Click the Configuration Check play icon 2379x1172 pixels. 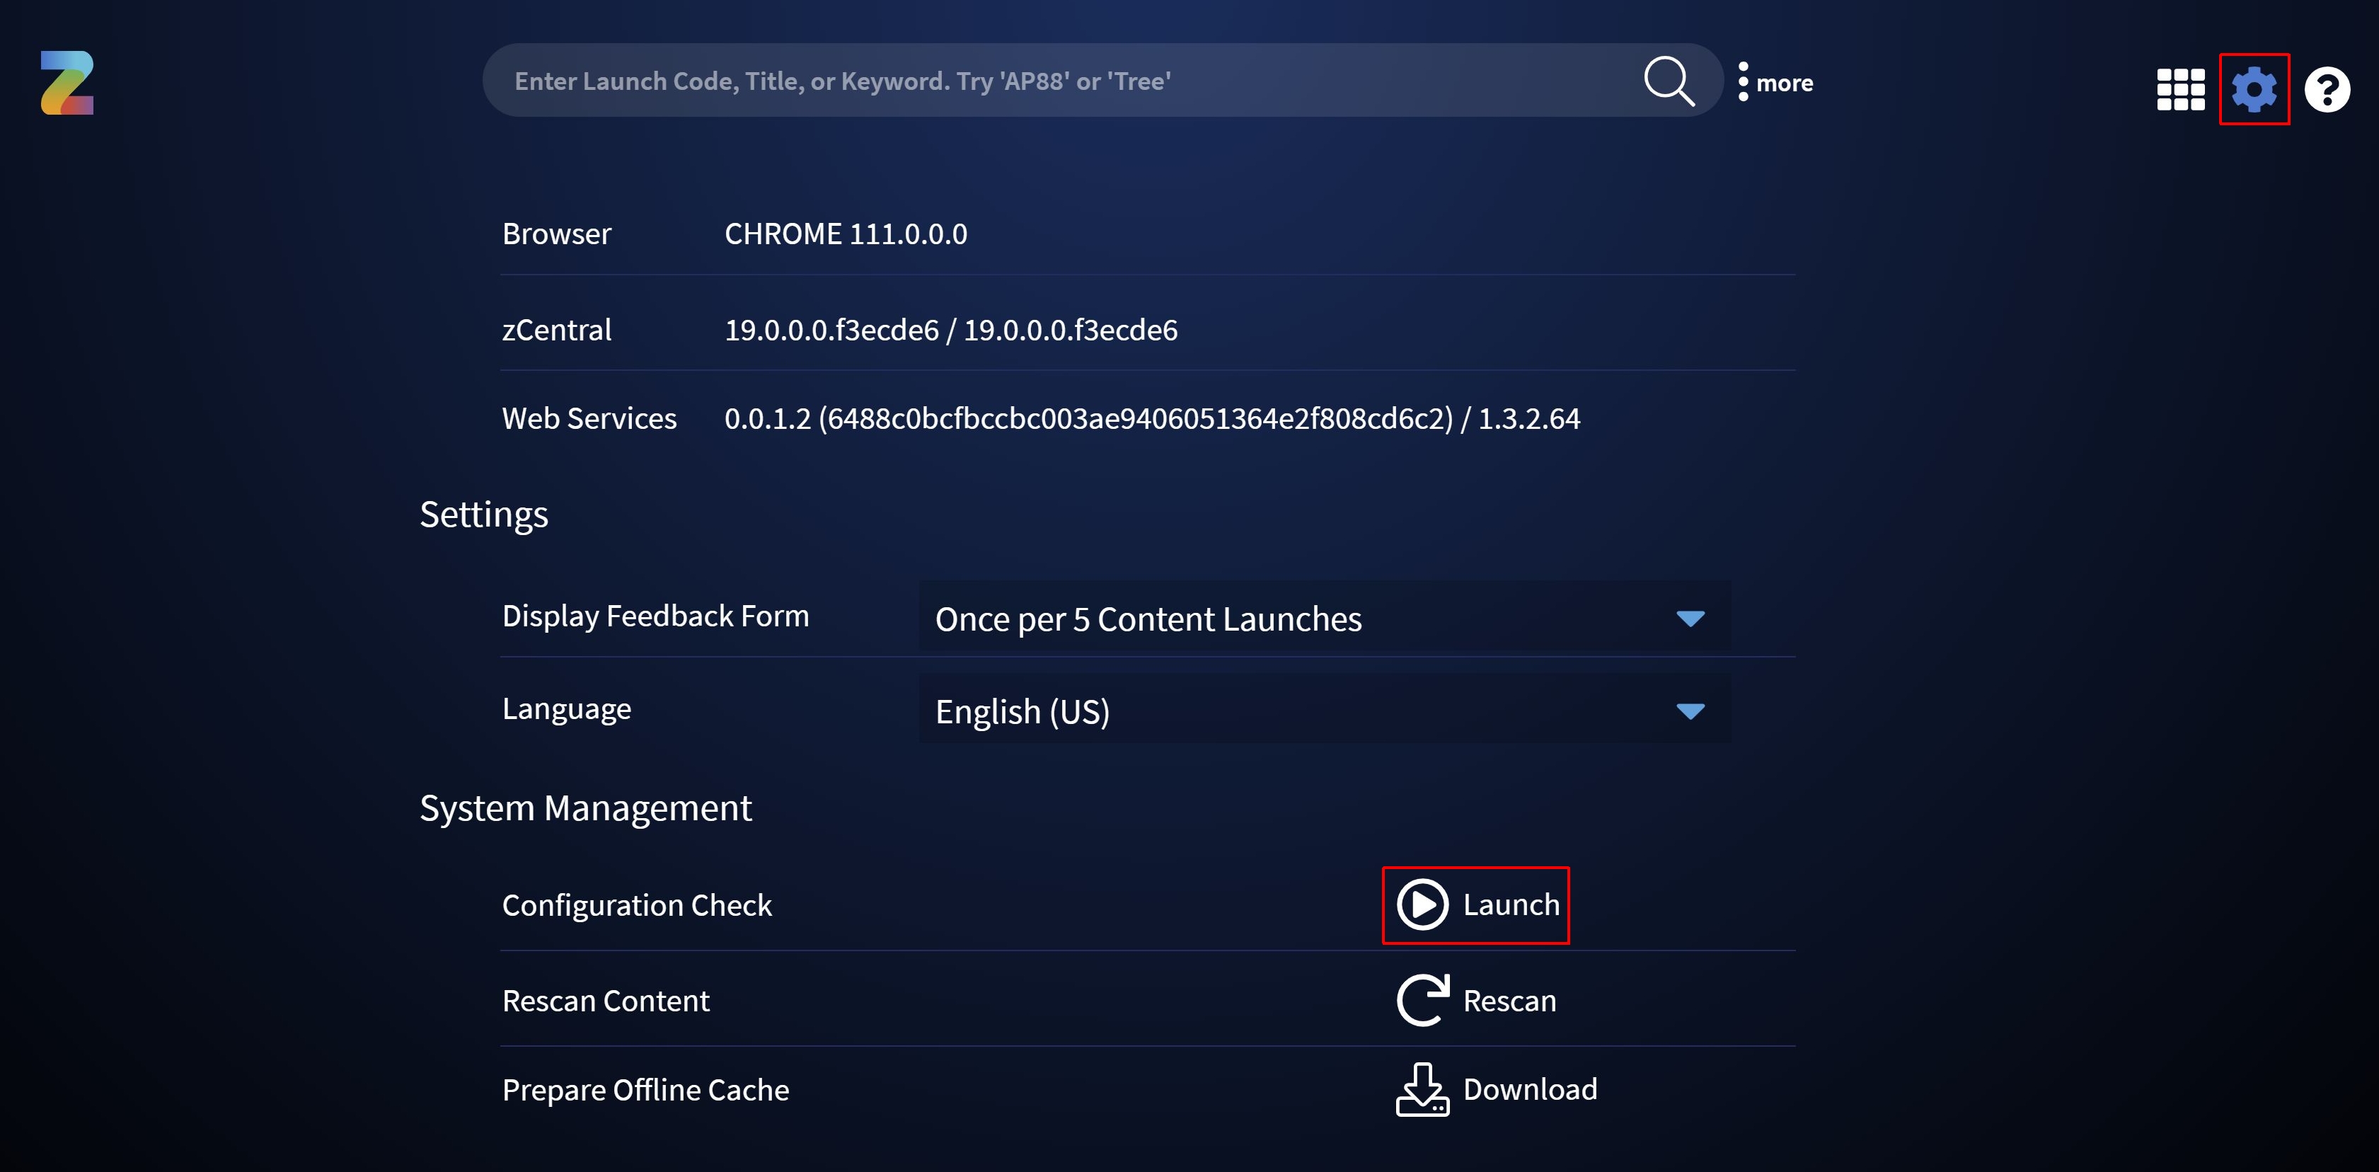tap(1422, 905)
